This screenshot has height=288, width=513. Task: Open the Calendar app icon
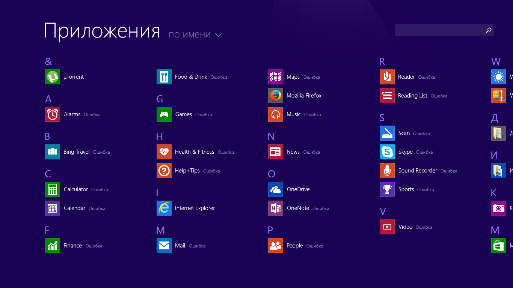[53, 208]
